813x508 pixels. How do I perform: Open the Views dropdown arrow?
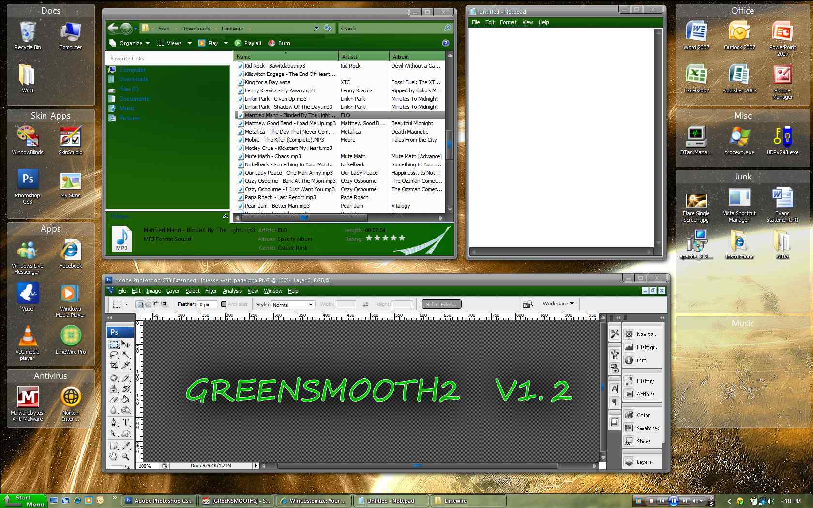tap(190, 43)
